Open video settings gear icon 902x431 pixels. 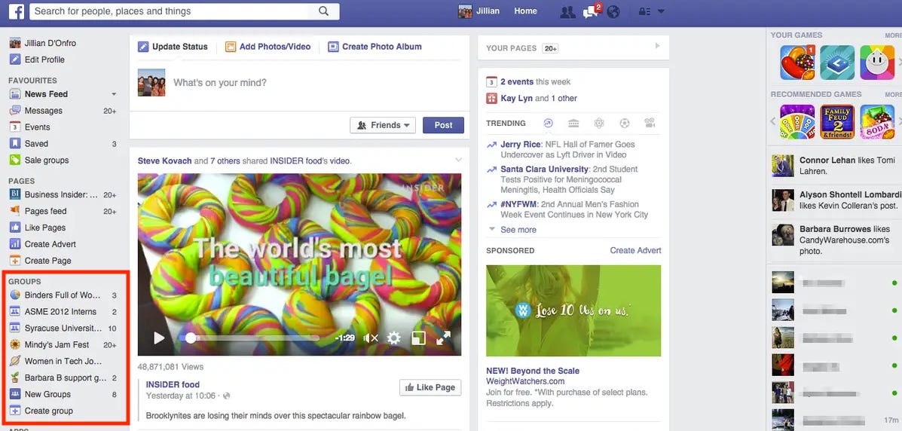(x=393, y=338)
